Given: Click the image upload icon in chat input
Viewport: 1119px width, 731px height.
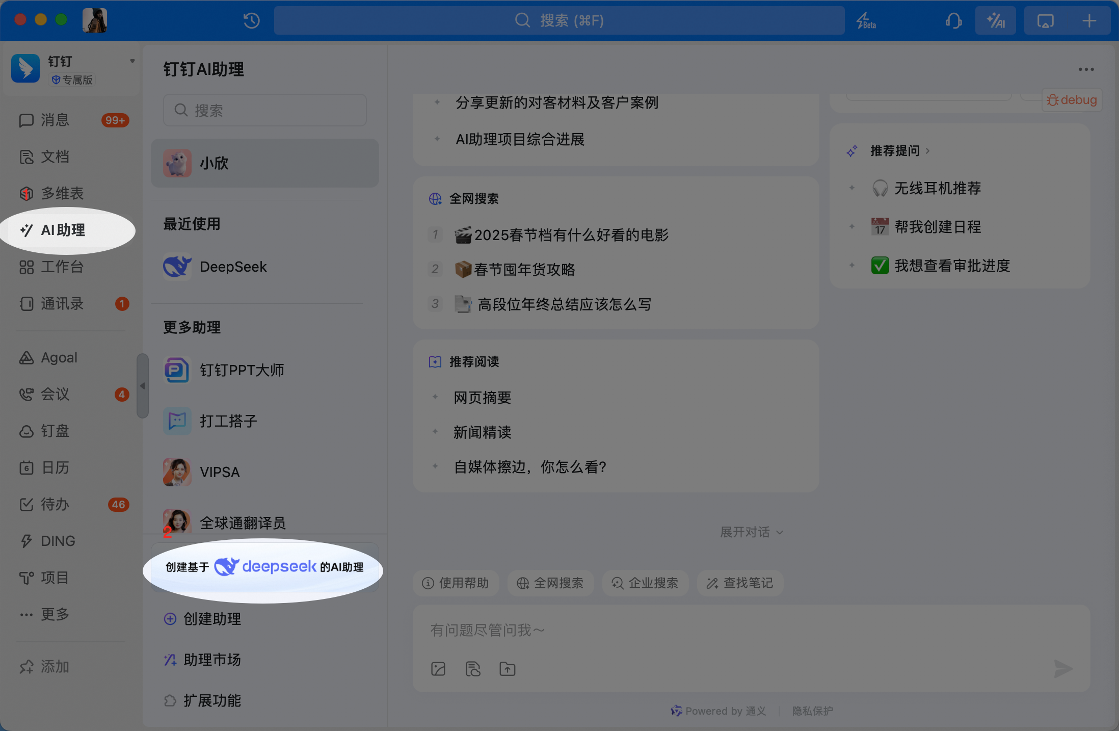Looking at the screenshot, I should (x=438, y=669).
